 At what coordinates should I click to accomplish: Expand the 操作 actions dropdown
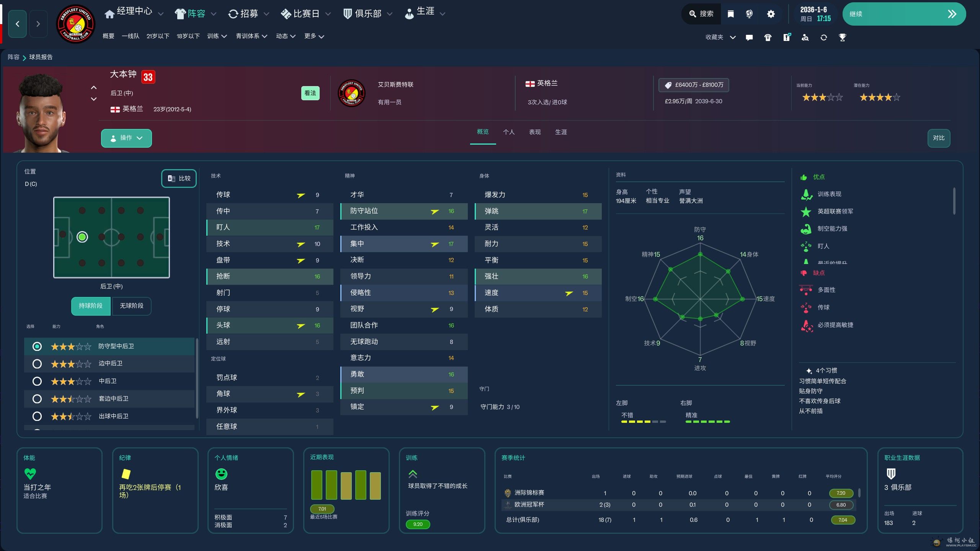coord(126,138)
